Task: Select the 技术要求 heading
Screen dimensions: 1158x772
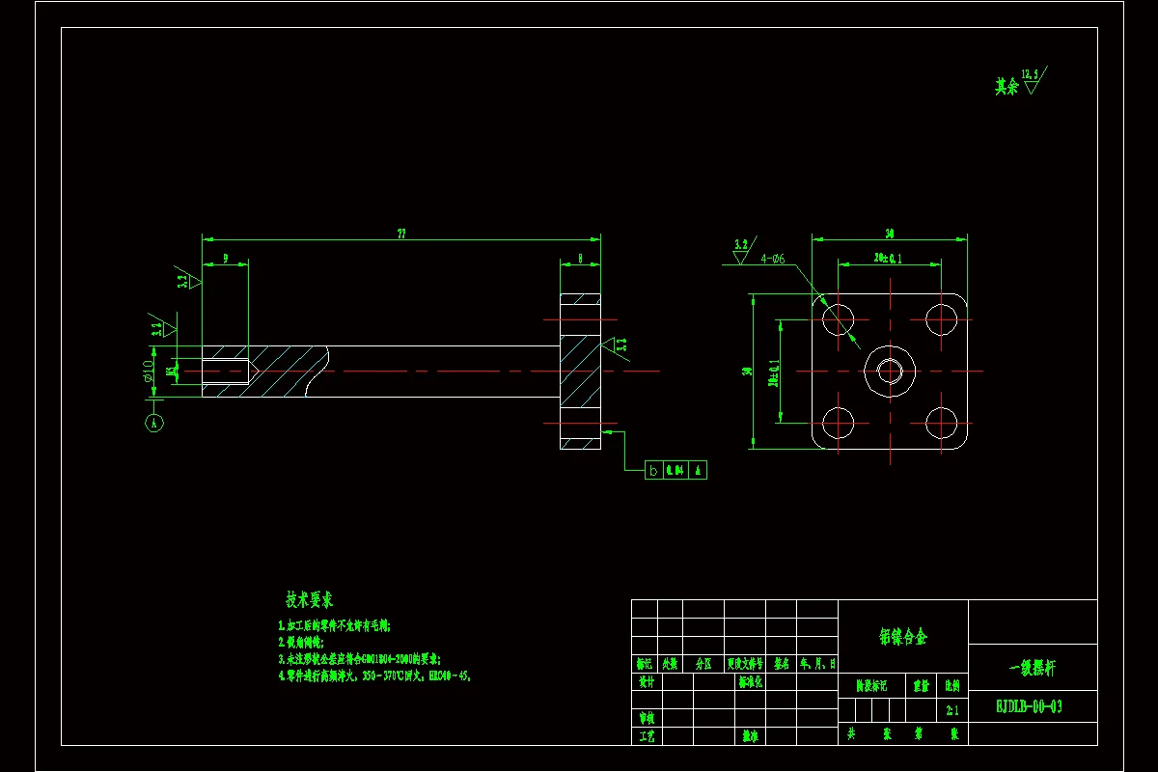Action: 309,599
